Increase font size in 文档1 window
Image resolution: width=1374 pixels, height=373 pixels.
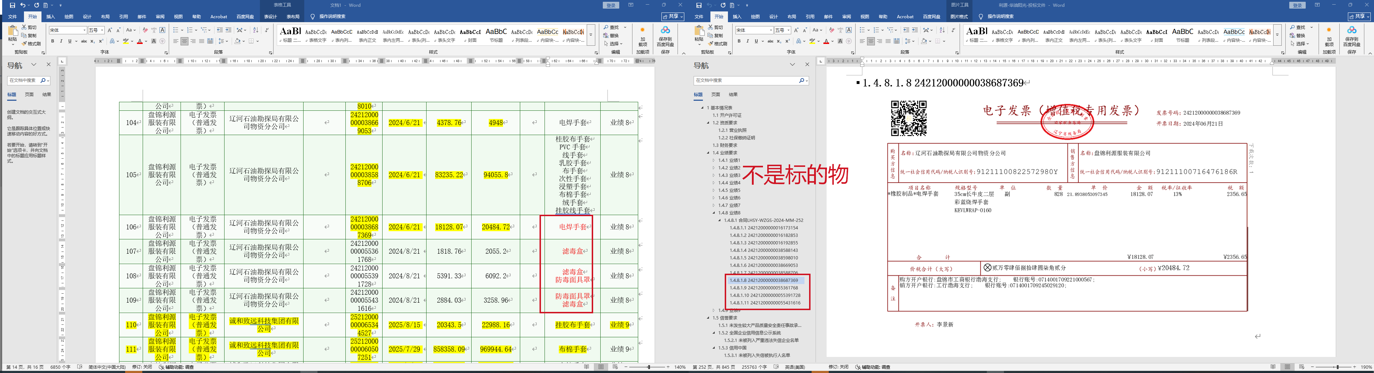pos(109,30)
